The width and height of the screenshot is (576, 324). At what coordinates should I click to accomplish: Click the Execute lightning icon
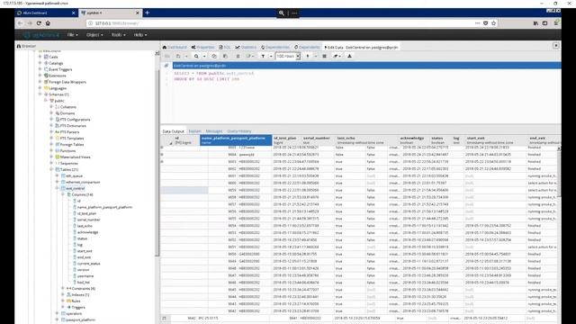308,56
